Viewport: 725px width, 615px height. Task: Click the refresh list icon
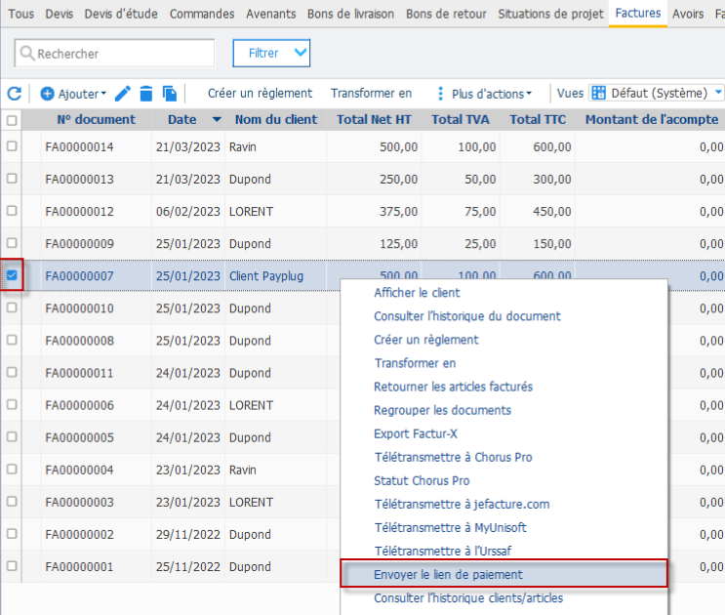[15, 94]
